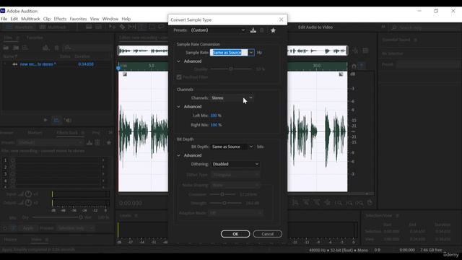
Task: Open the Bit Depth dropdown
Action: pos(232,147)
